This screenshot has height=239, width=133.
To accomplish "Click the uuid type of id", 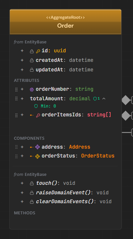I will click(x=60, y=51).
